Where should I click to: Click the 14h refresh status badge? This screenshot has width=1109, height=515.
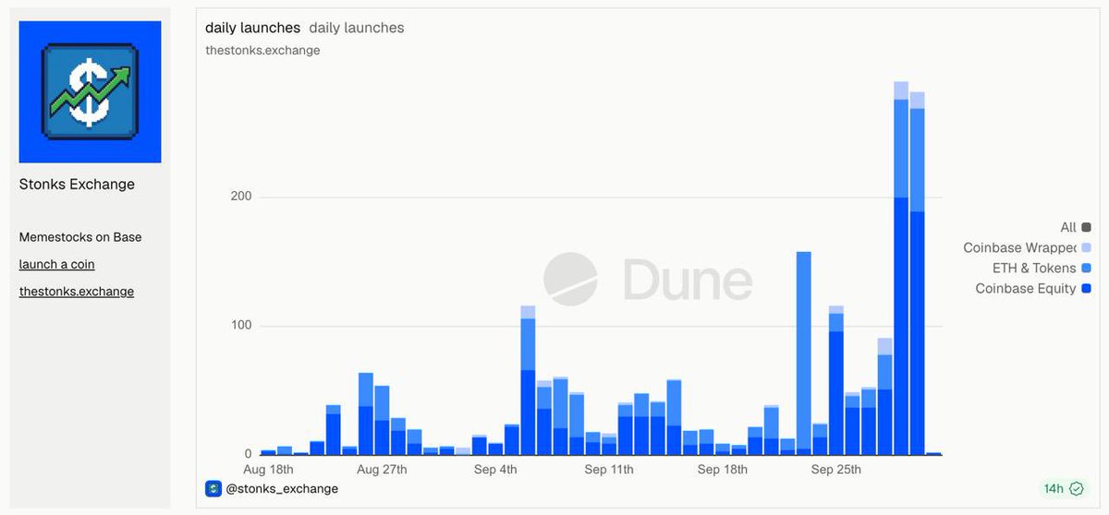(1063, 488)
